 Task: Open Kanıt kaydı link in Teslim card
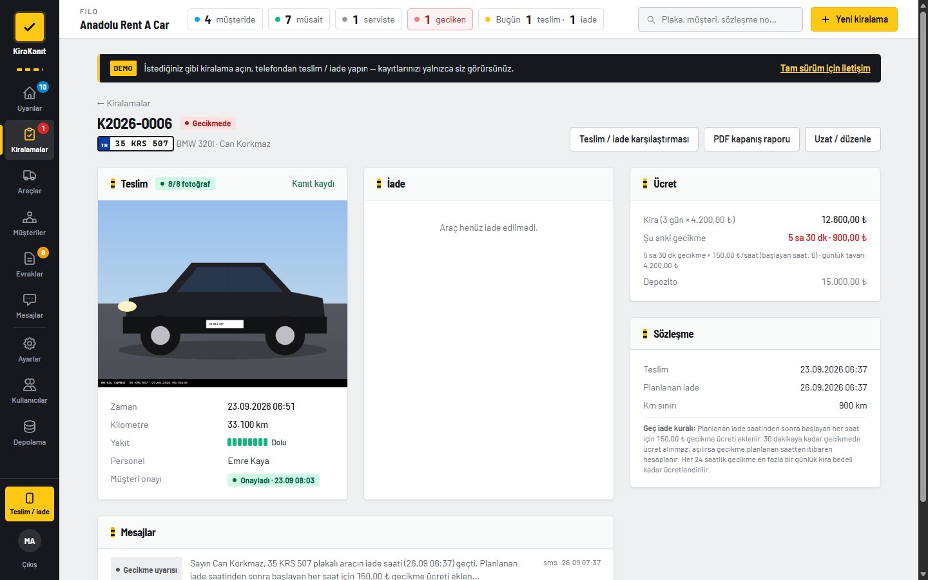[313, 184]
